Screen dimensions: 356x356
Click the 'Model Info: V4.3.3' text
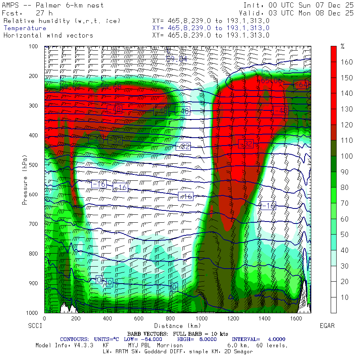pyautogui.click(x=64, y=345)
